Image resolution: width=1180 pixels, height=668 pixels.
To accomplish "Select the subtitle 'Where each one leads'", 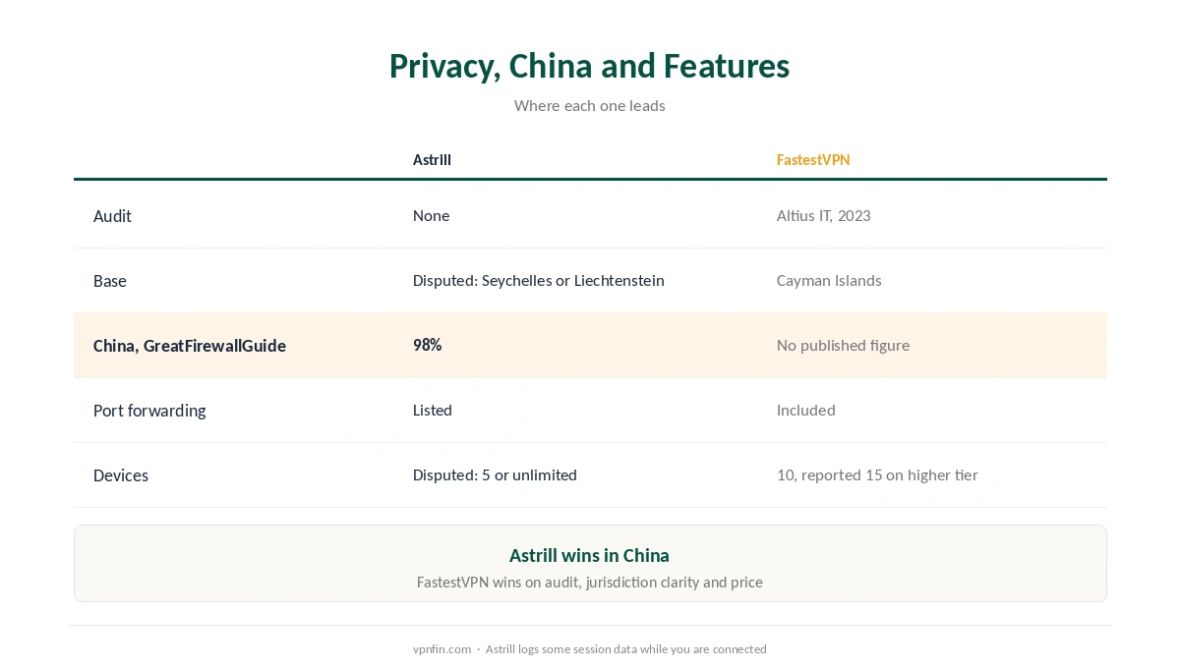I will tap(589, 105).
